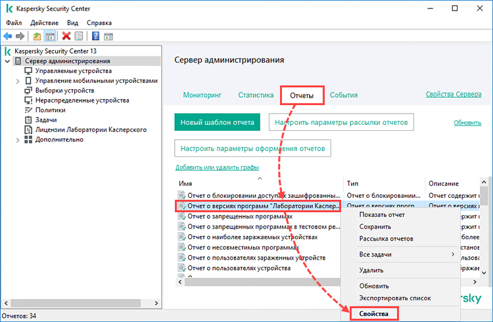The height and width of the screenshot is (322, 493).
Task: Click the red X Delete toolbar icon
Action: click(66, 36)
